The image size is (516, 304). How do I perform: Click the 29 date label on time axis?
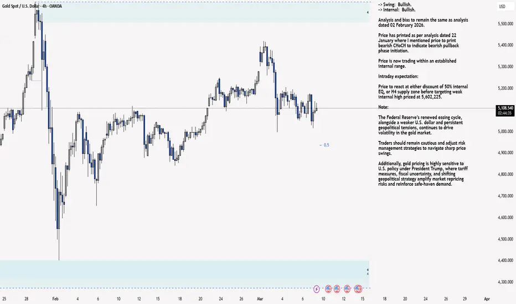point(465,298)
